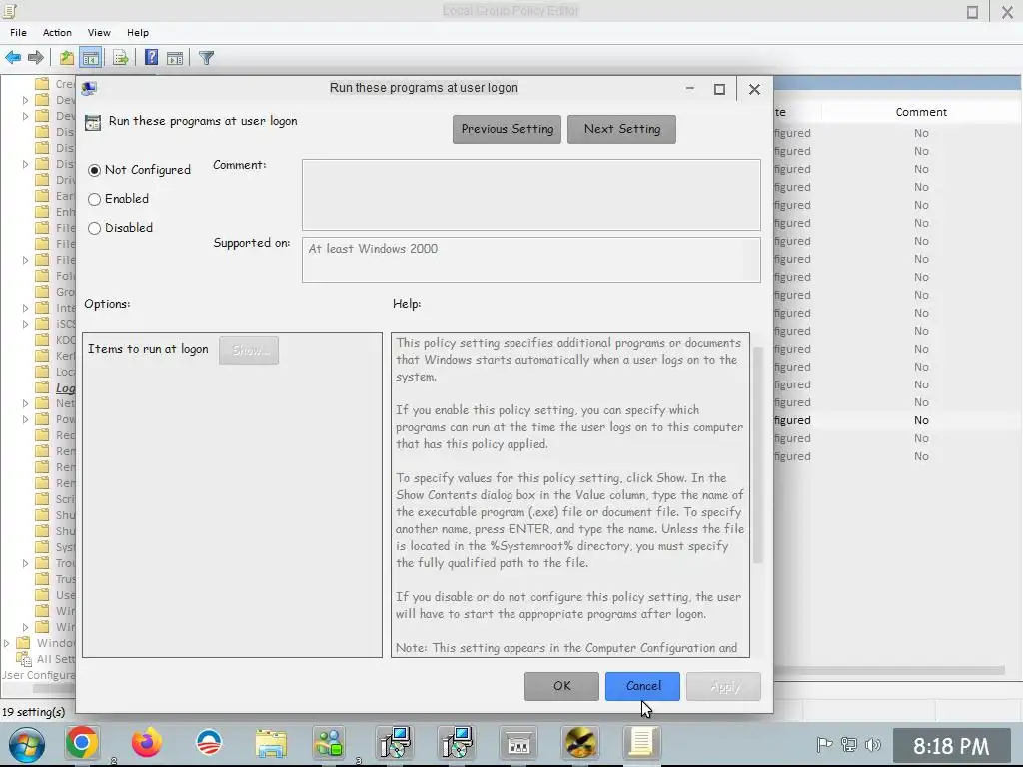This screenshot has height=767, width=1023.
Task: Click the console tree horizontal scrollbar
Action: pyautogui.click(x=52, y=687)
